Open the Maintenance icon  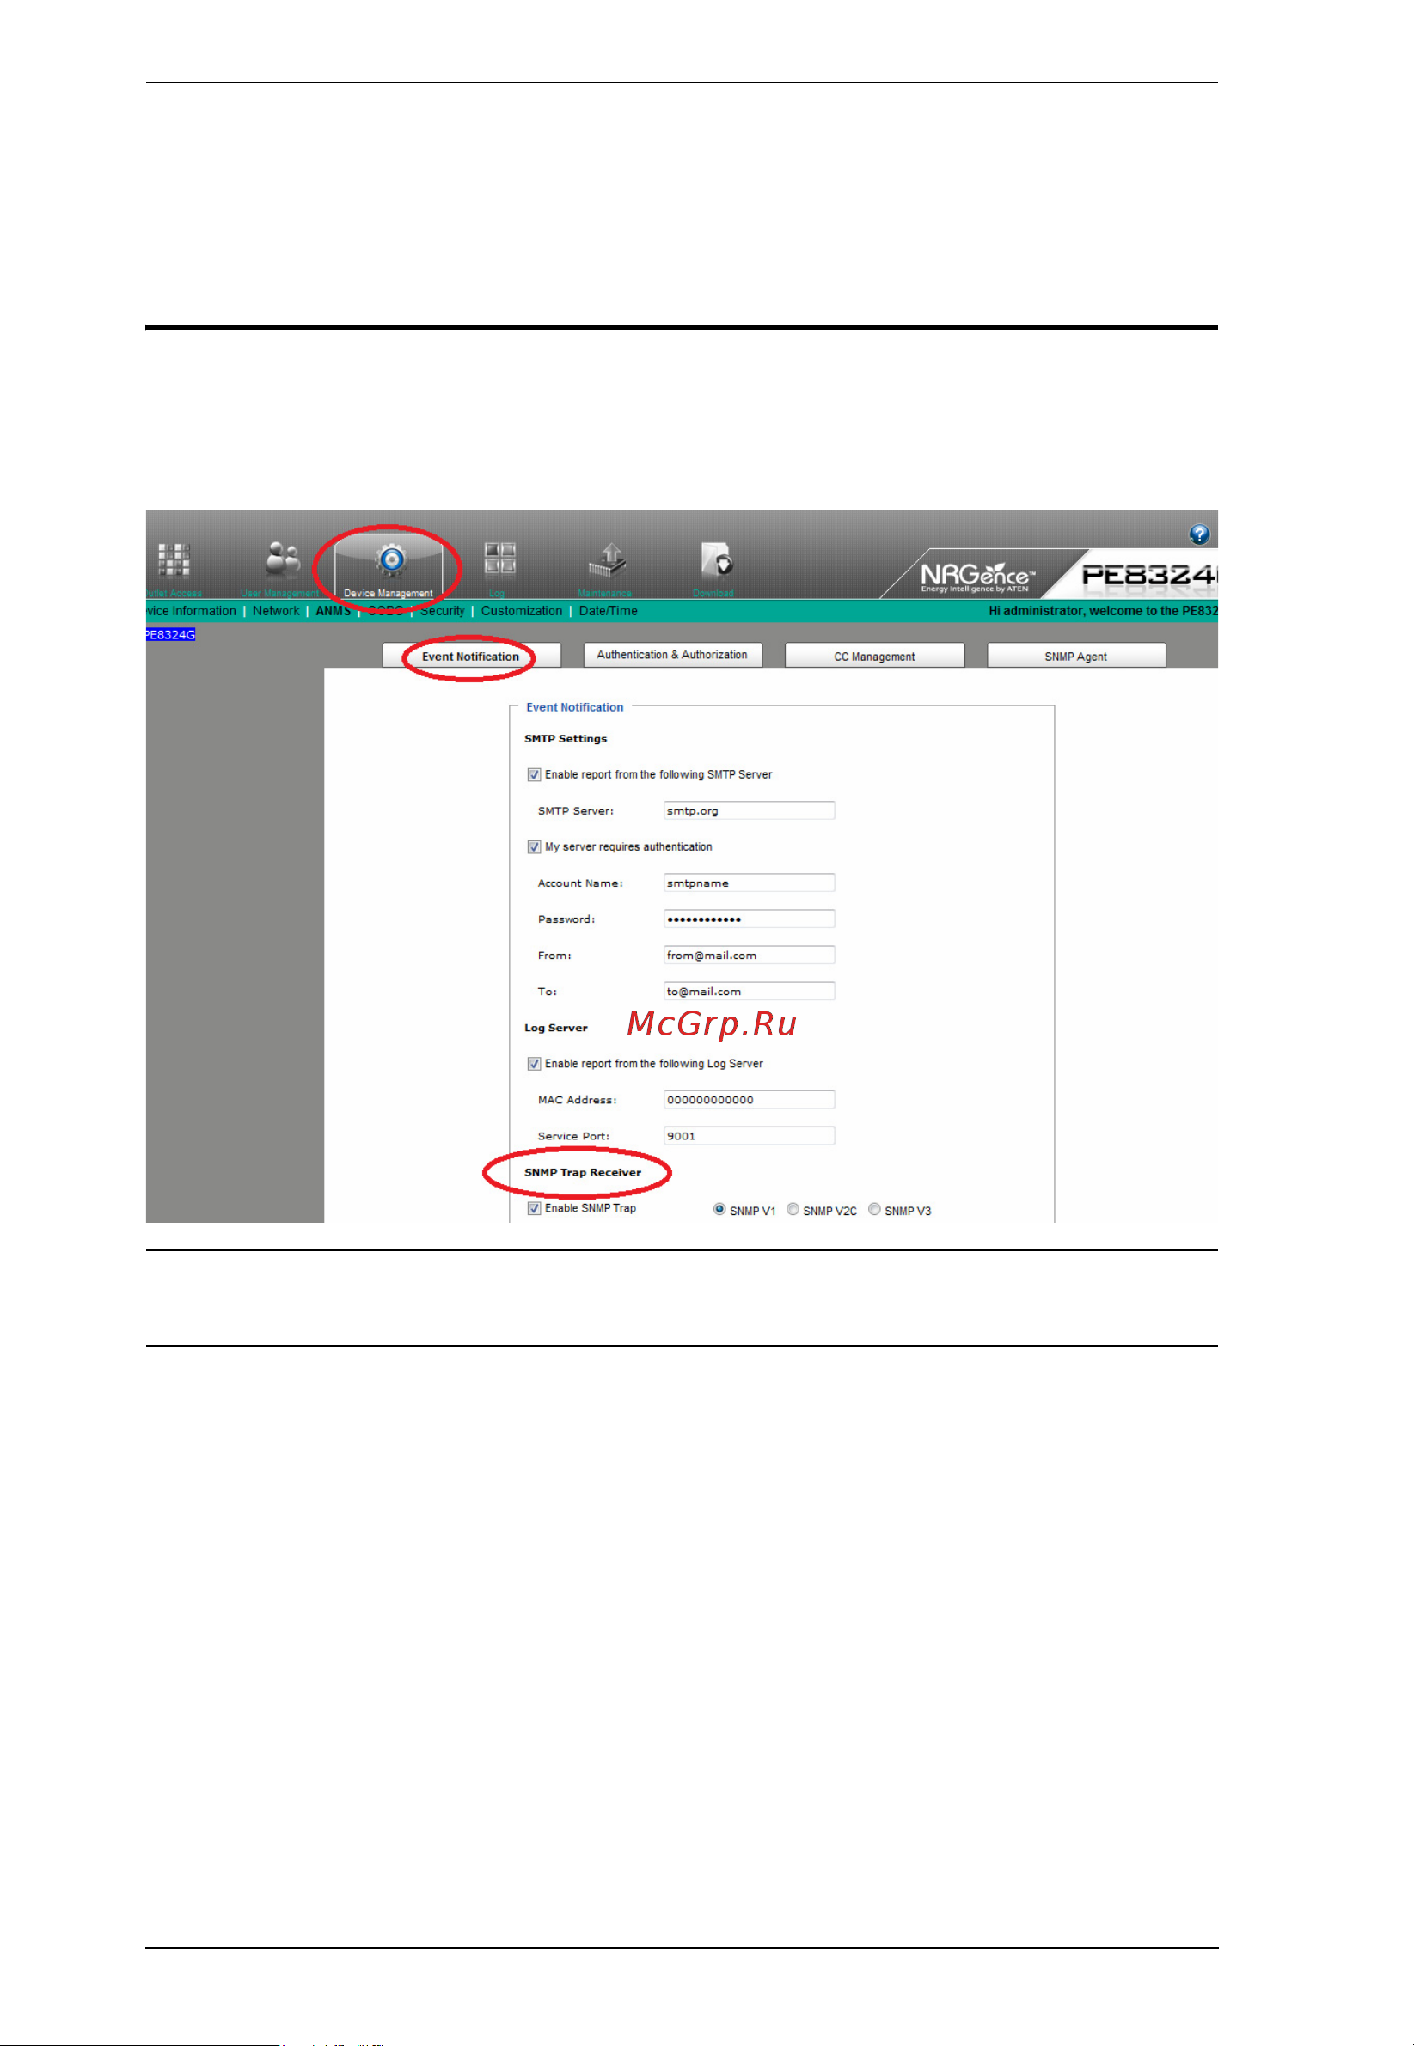608,559
